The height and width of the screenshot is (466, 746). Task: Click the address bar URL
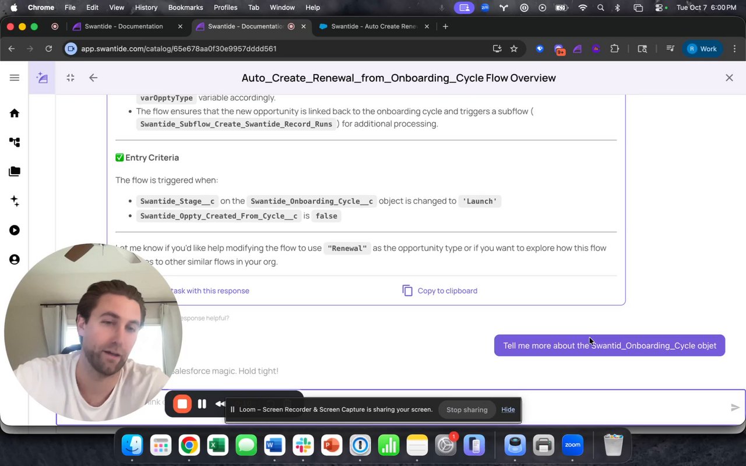178,49
